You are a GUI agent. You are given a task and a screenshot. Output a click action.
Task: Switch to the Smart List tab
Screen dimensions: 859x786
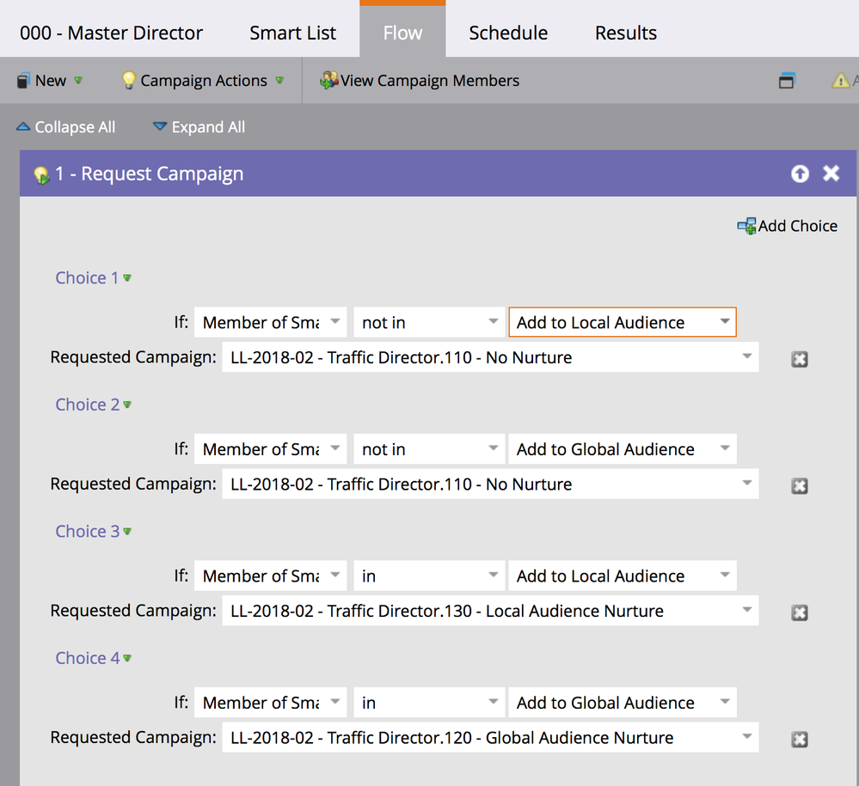click(x=292, y=33)
